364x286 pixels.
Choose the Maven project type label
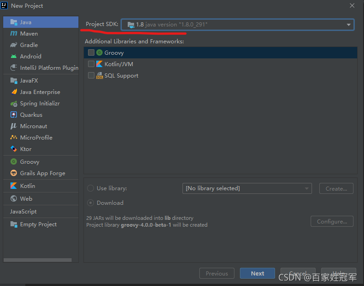29,34
